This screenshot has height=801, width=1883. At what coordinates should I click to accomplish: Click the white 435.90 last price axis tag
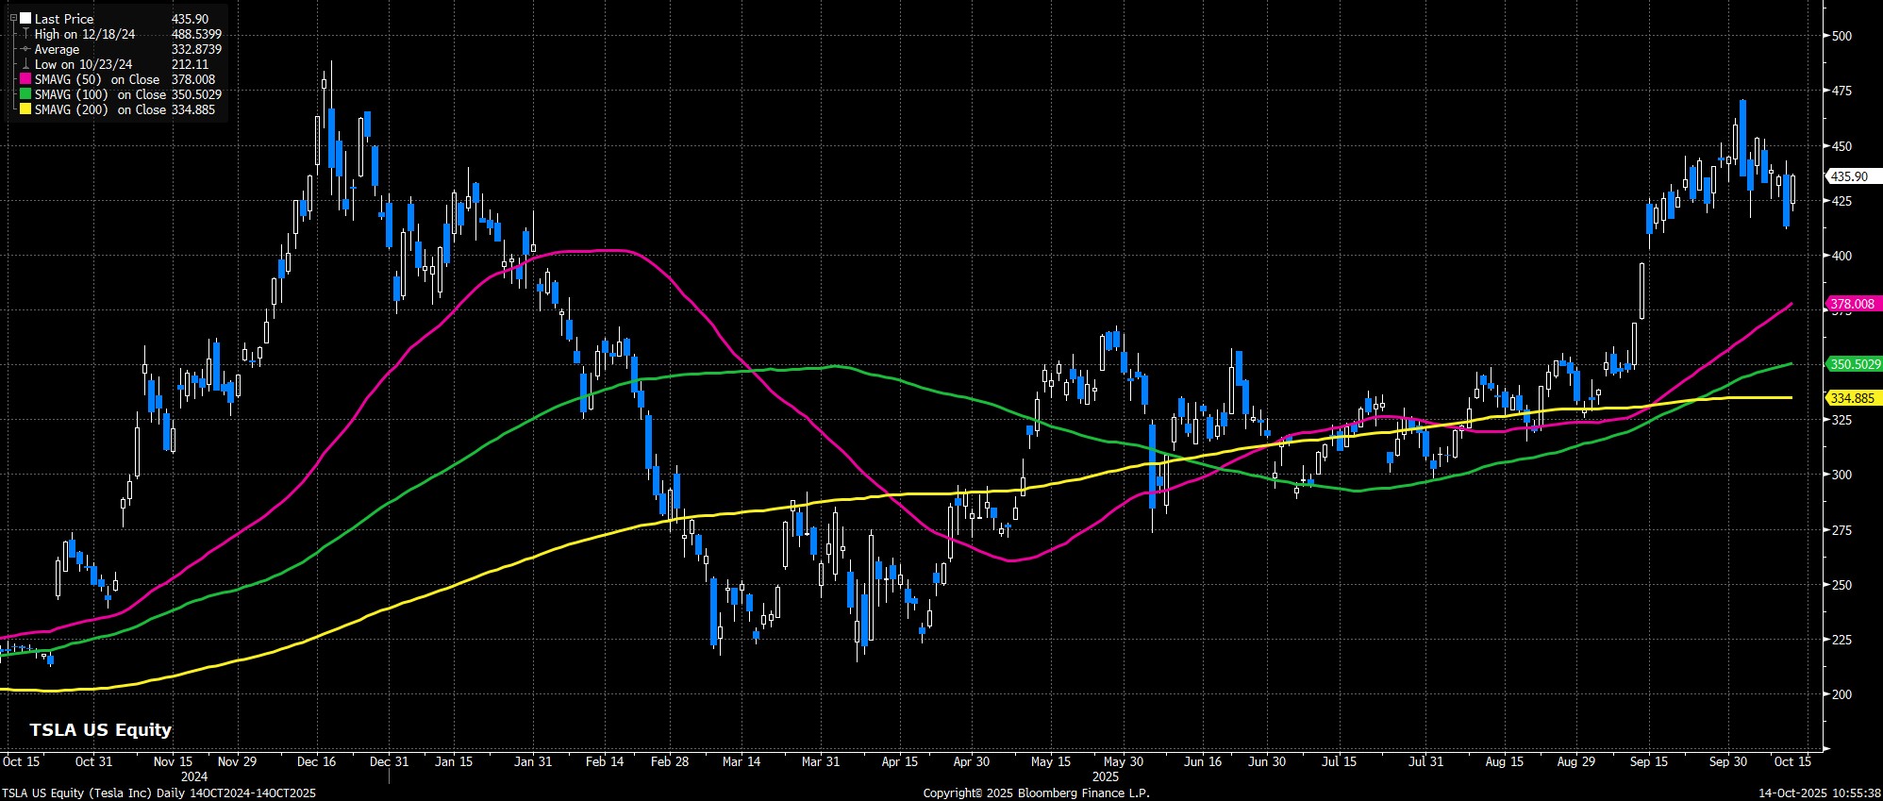point(1849,176)
